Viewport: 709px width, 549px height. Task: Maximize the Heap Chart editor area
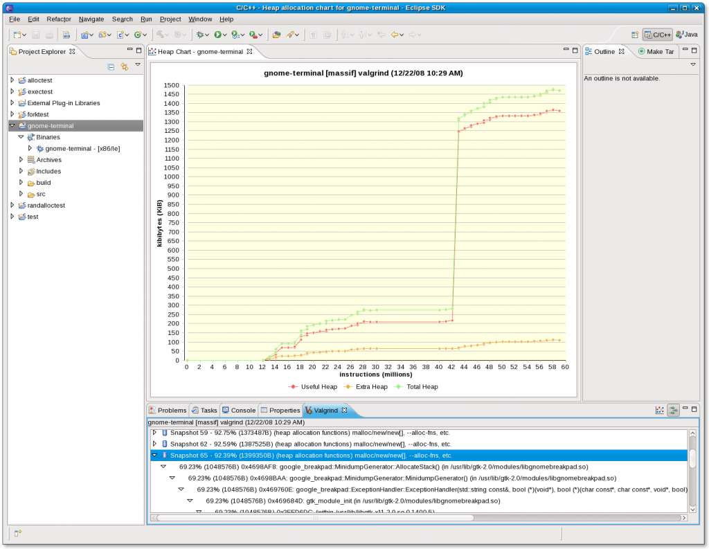(x=575, y=51)
